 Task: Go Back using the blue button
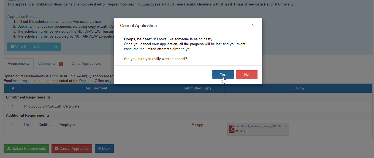tap(104, 149)
